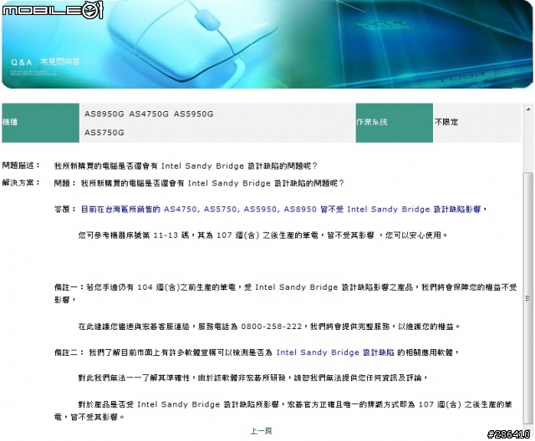Click the blue Intel Sandy Bridge 設計缺陷 text in 備註二
535x441 pixels.
(335, 352)
